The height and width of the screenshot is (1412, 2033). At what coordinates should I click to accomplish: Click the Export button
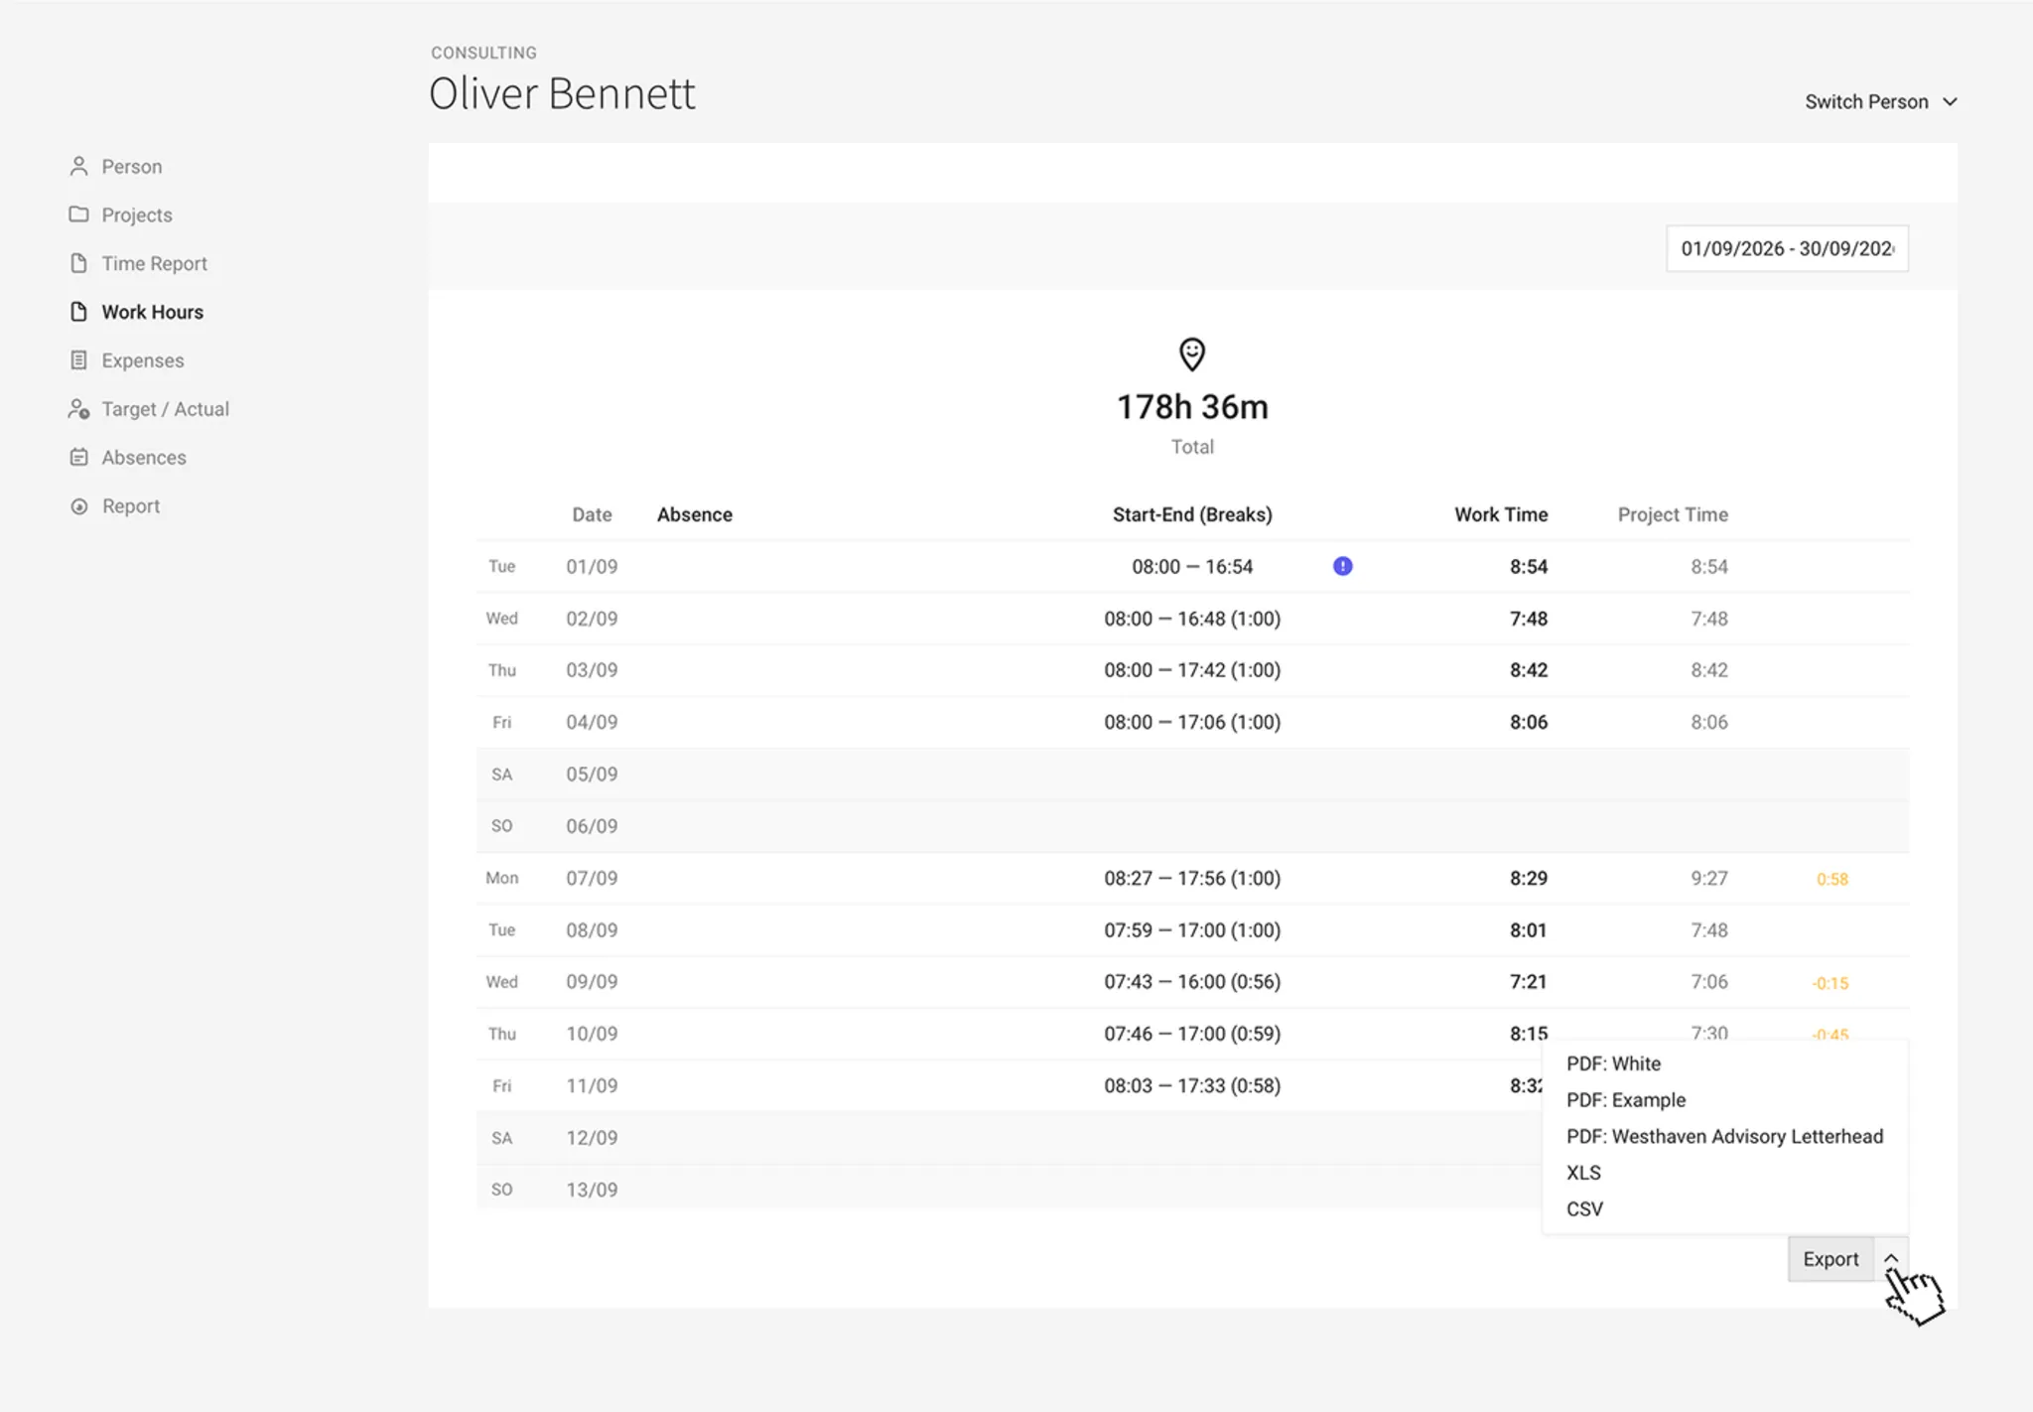point(1830,1259)
